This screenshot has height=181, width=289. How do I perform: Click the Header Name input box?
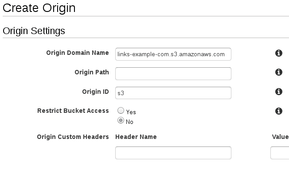point(173,153)
